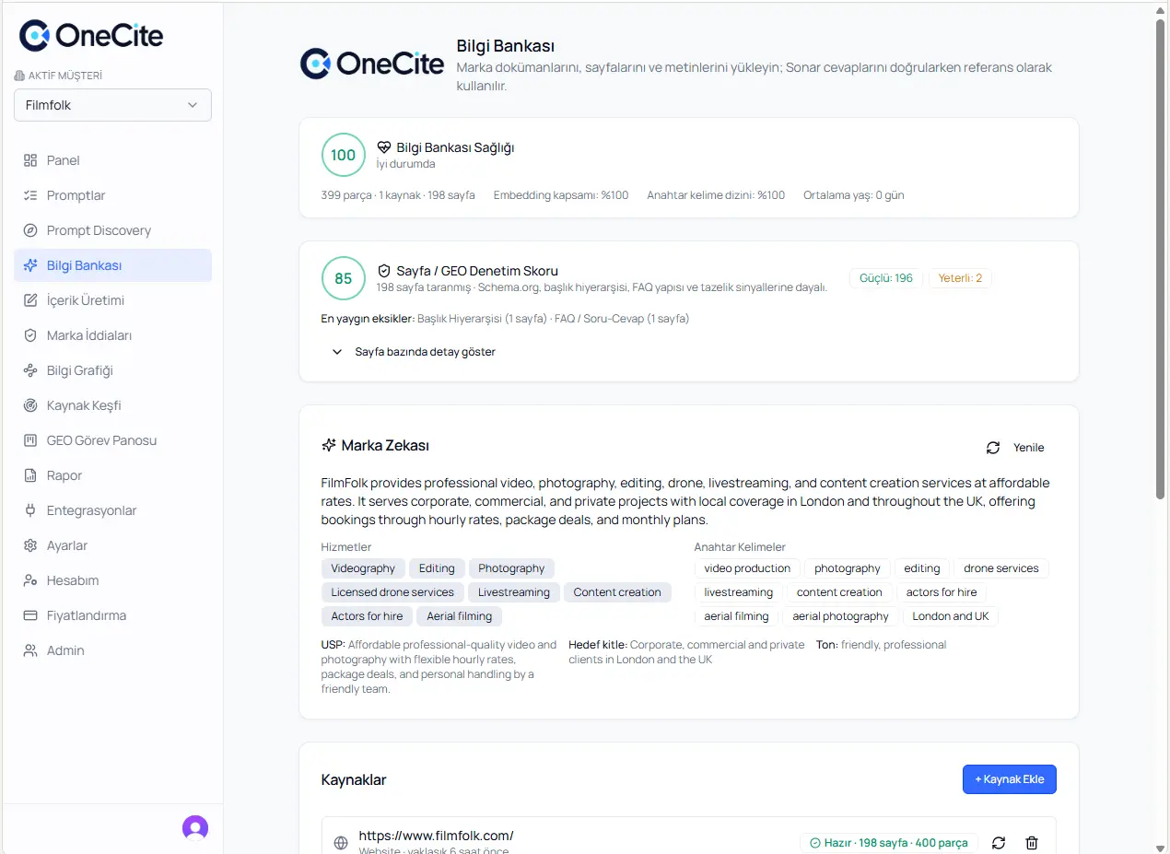
Task: Click the Admin users icon
Action: pyautogui.click(x=30, y=650)
